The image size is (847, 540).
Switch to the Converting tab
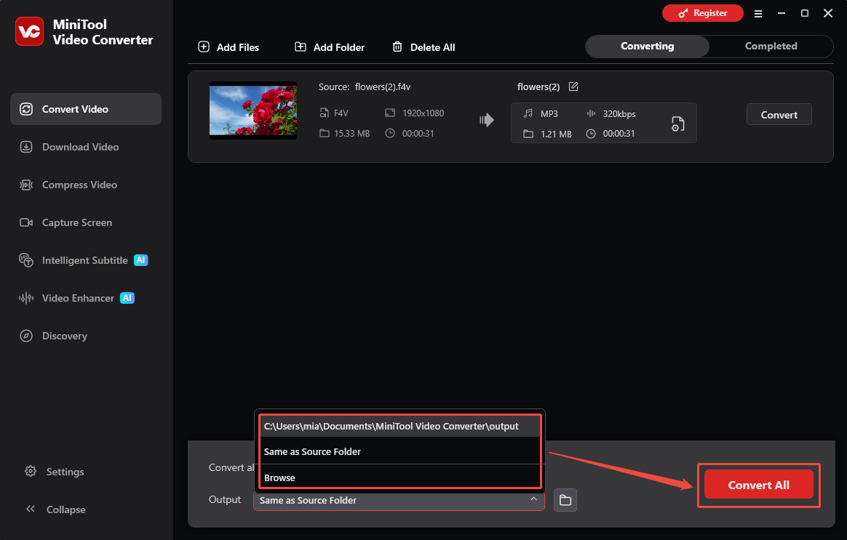pyautogui.click(x=647, y=47)
